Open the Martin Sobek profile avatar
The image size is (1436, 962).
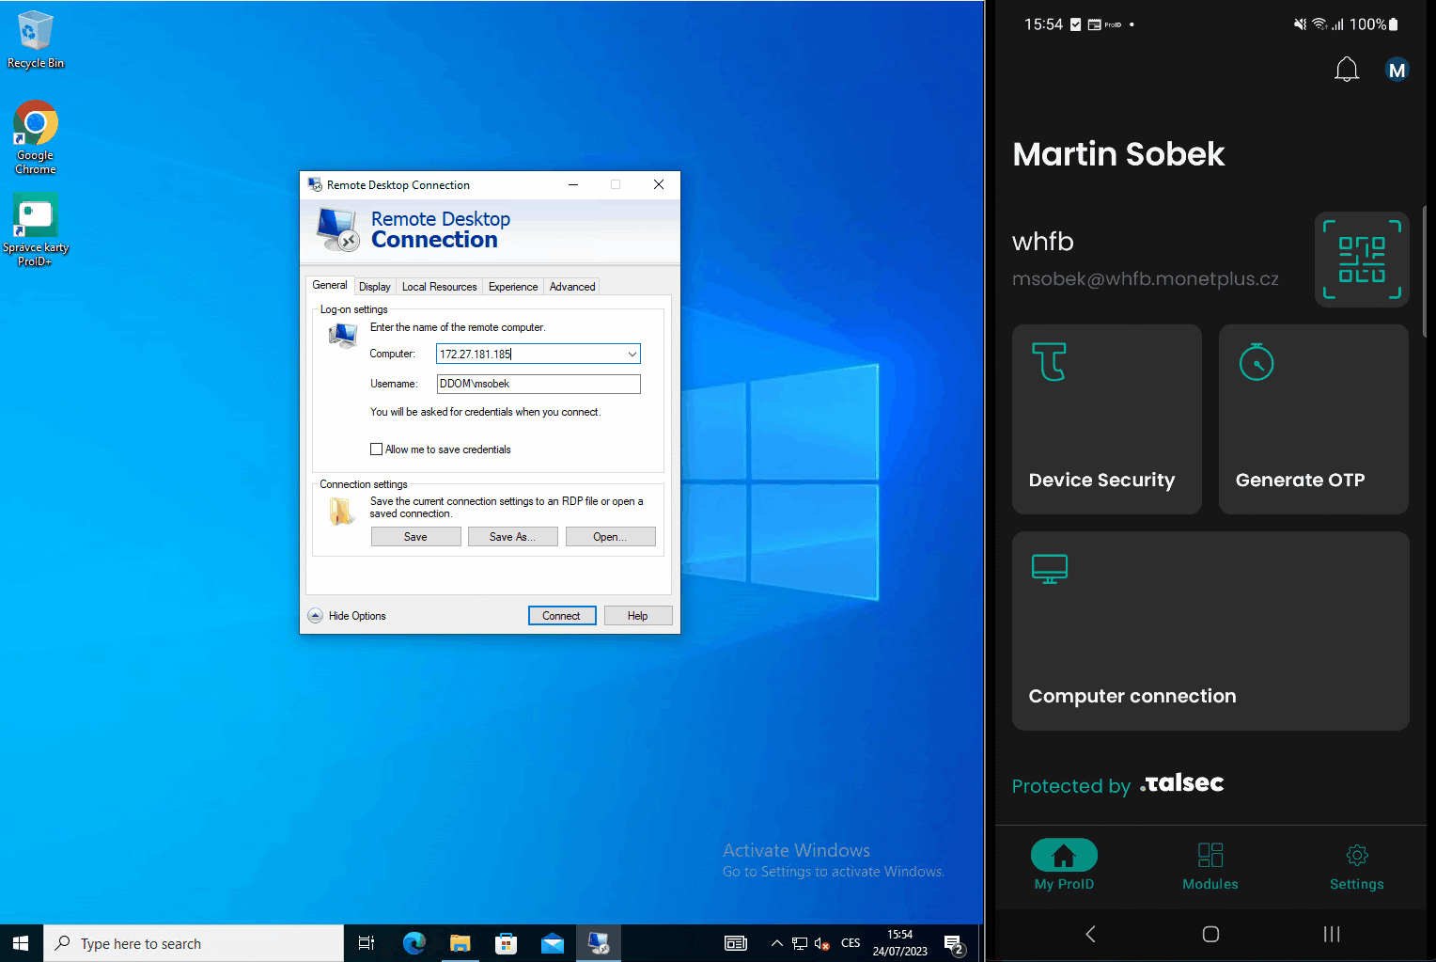1397,69
